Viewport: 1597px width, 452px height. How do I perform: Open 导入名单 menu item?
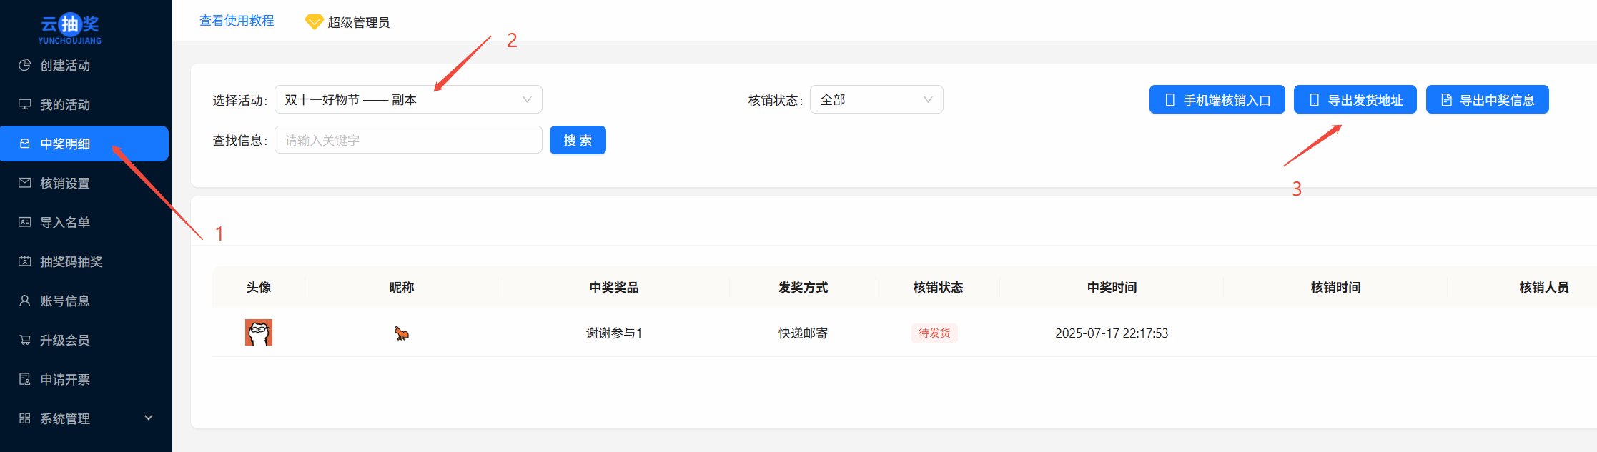84,222
